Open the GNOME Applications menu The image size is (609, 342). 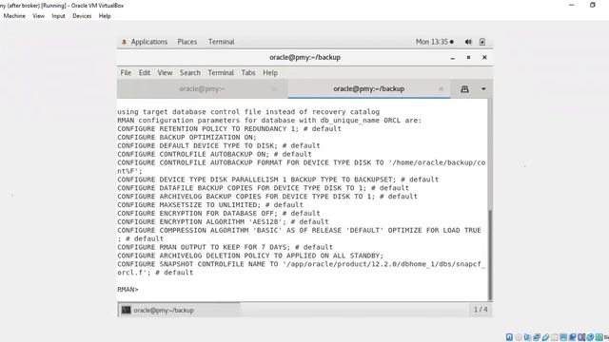[x=148, y=42]
